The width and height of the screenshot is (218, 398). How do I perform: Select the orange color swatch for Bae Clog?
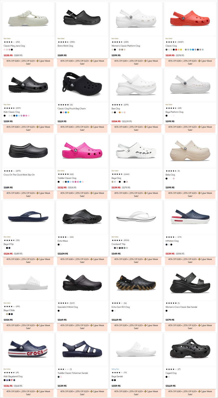click(120, 112)
